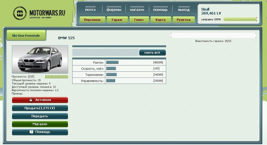
Task: Open the Карта tab
Action: coord(160,20)
